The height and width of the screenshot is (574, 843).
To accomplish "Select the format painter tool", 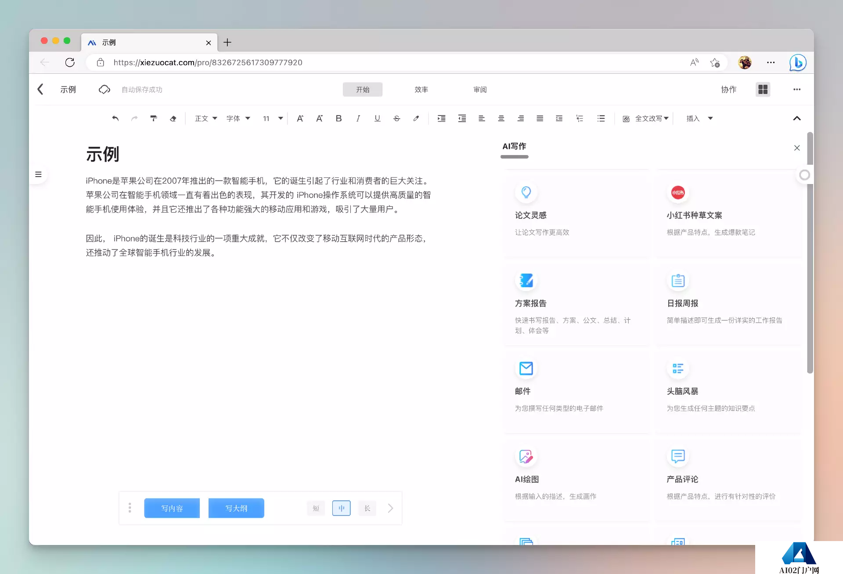I will click(154, 118).
